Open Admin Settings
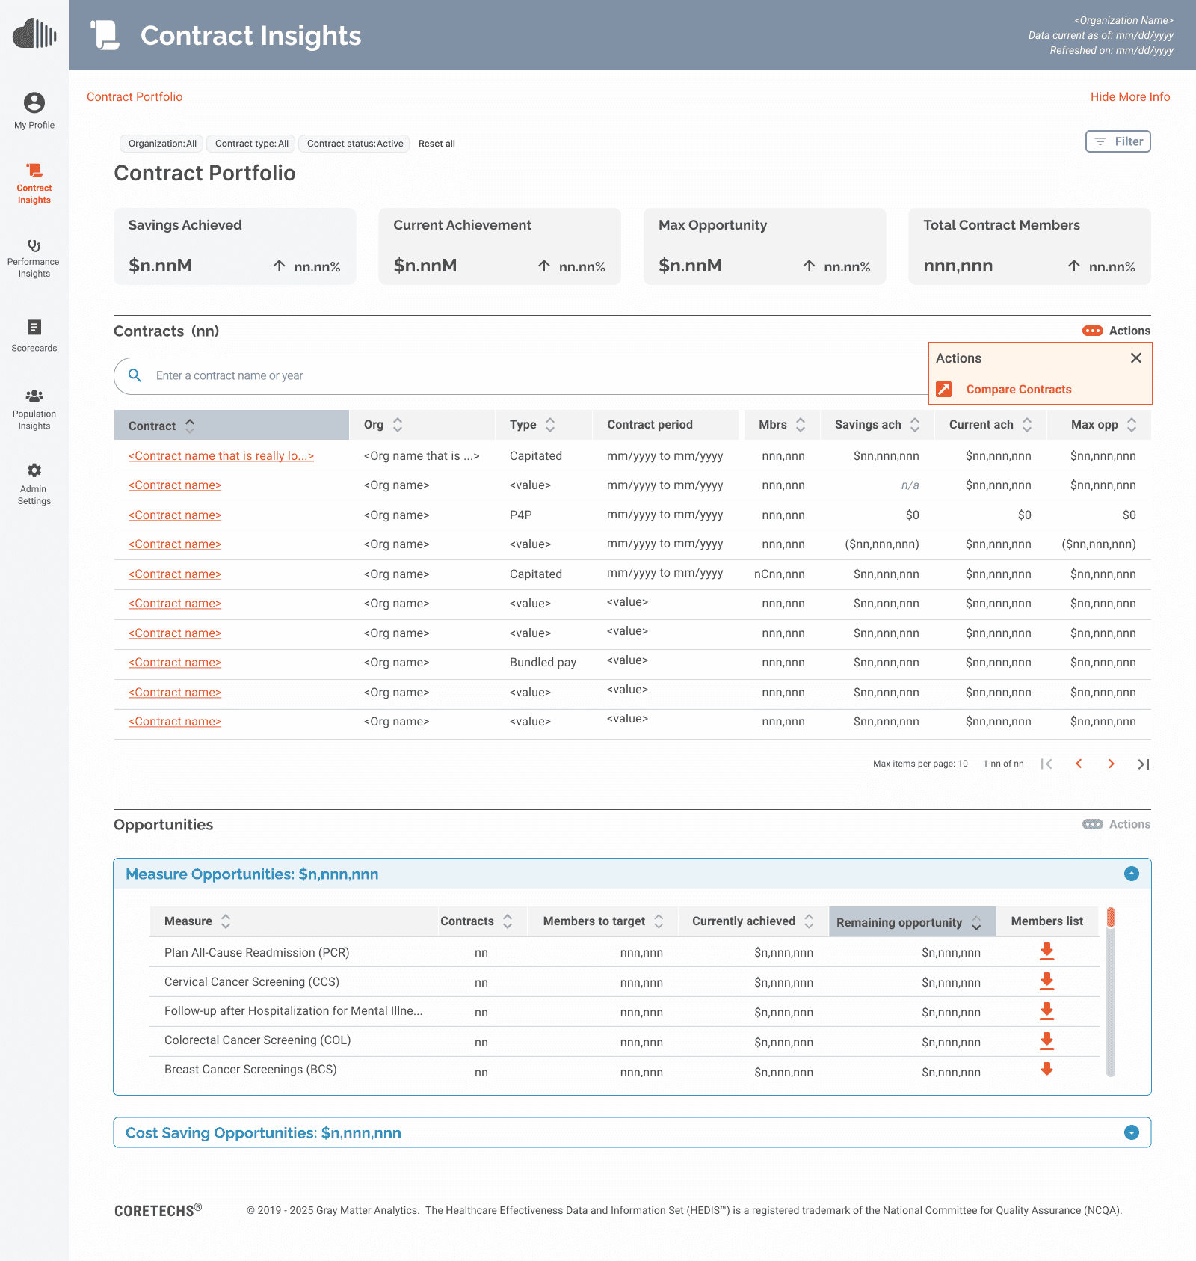 (34, 485)
